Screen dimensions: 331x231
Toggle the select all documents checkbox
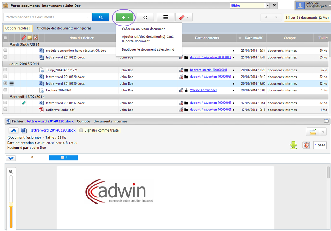(5, 38)
